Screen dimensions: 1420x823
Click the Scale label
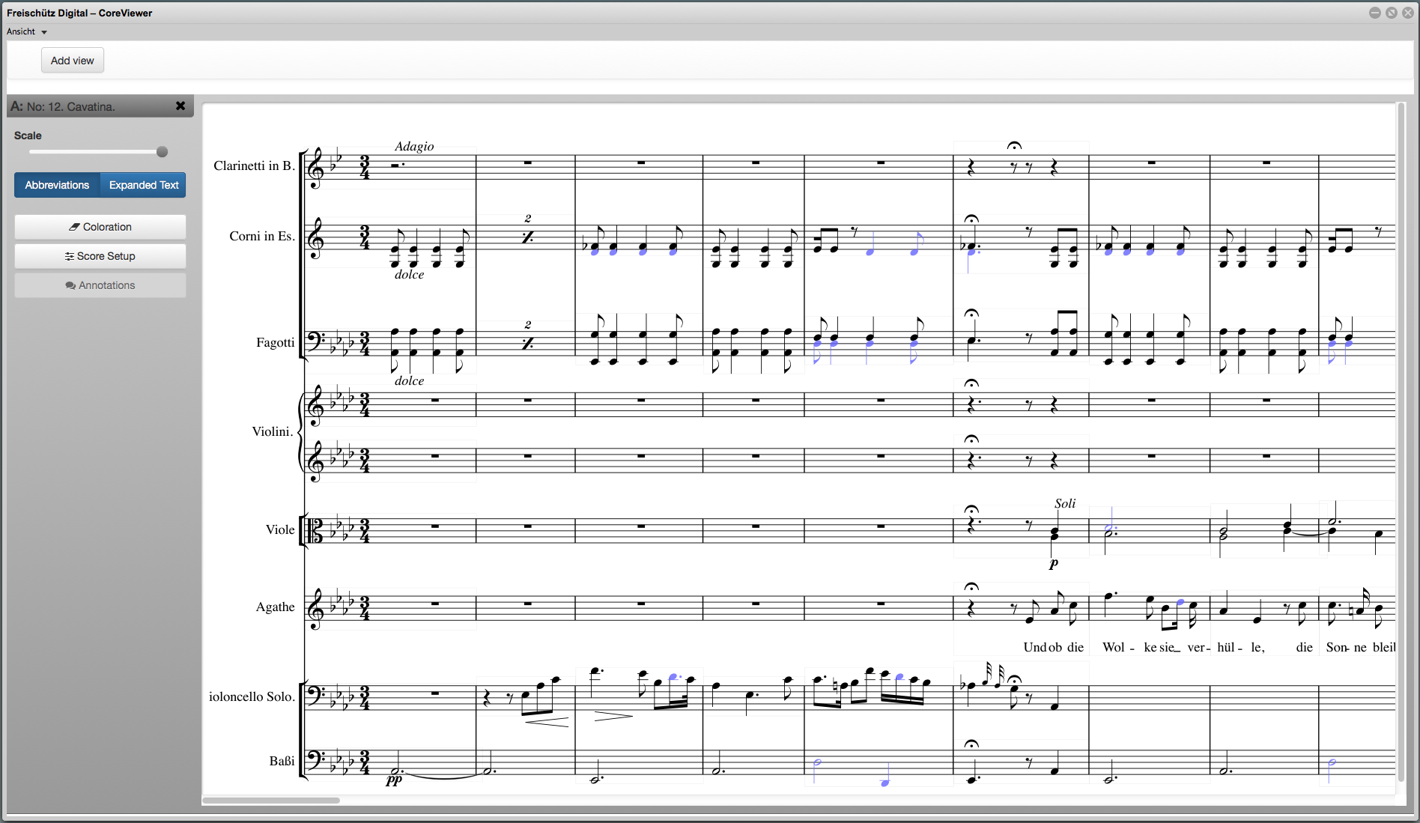[28, 136]
